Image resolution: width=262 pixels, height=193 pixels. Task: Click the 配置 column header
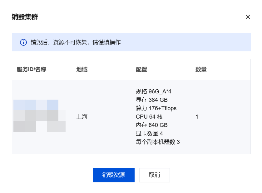click(141, 69)
